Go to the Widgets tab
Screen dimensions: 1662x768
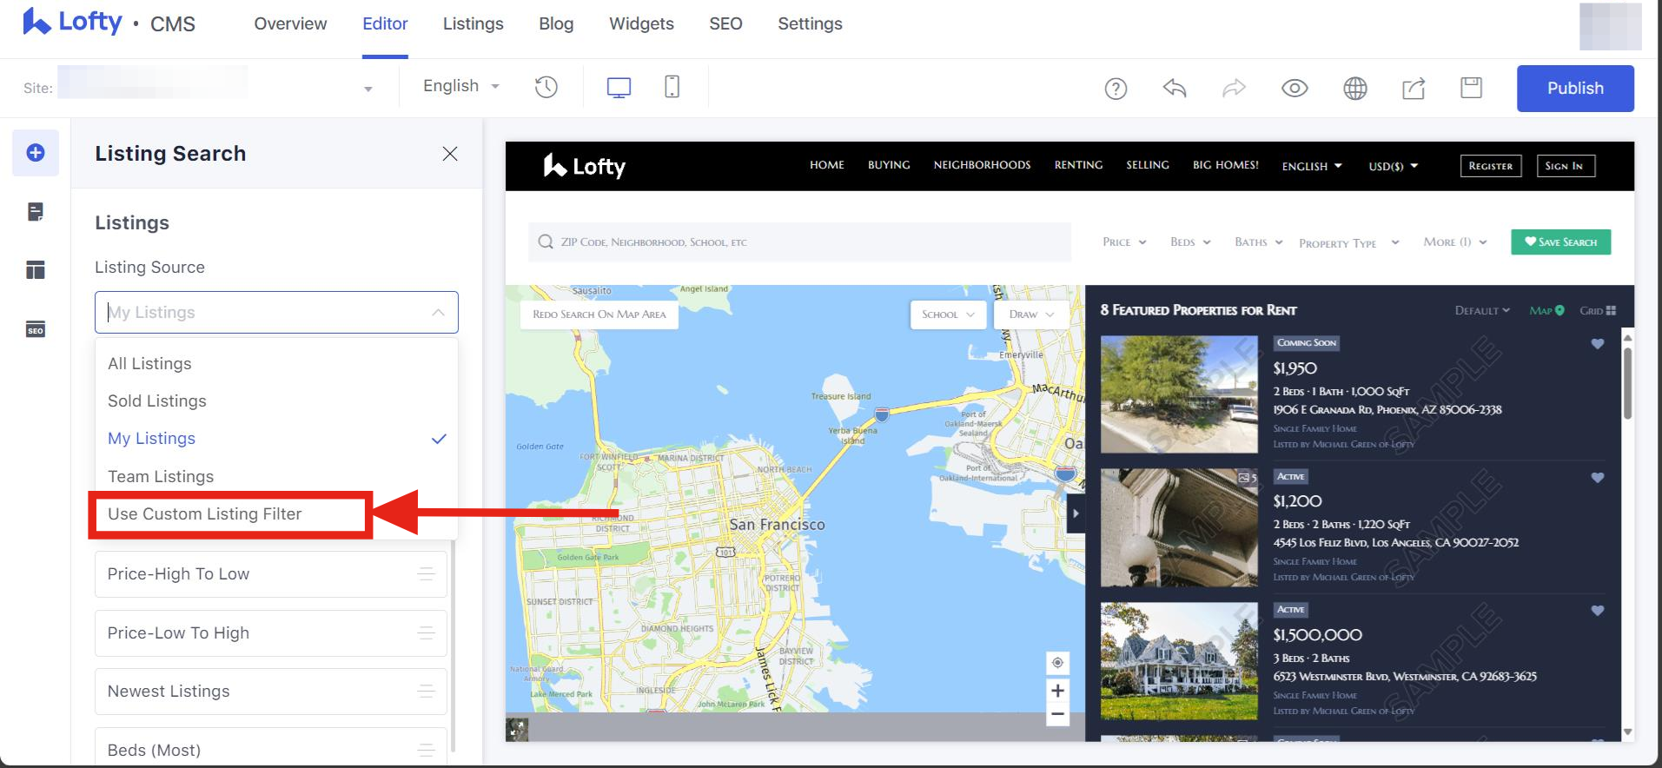(641, 23)
